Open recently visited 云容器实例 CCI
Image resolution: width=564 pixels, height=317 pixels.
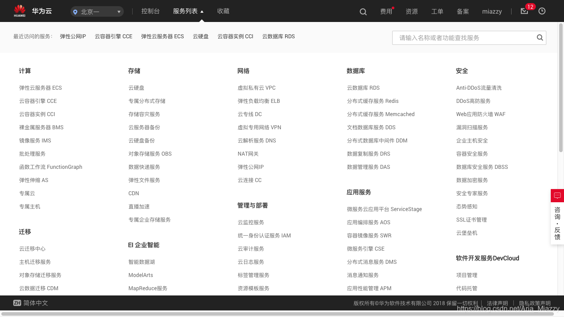[235, 36]
